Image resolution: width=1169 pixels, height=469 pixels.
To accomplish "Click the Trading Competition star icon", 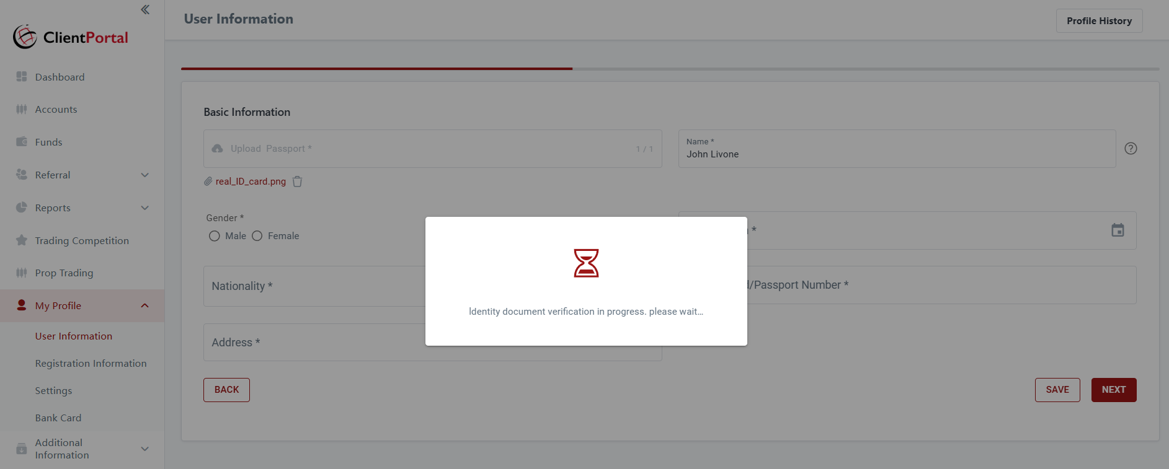I will click(22, 240).
